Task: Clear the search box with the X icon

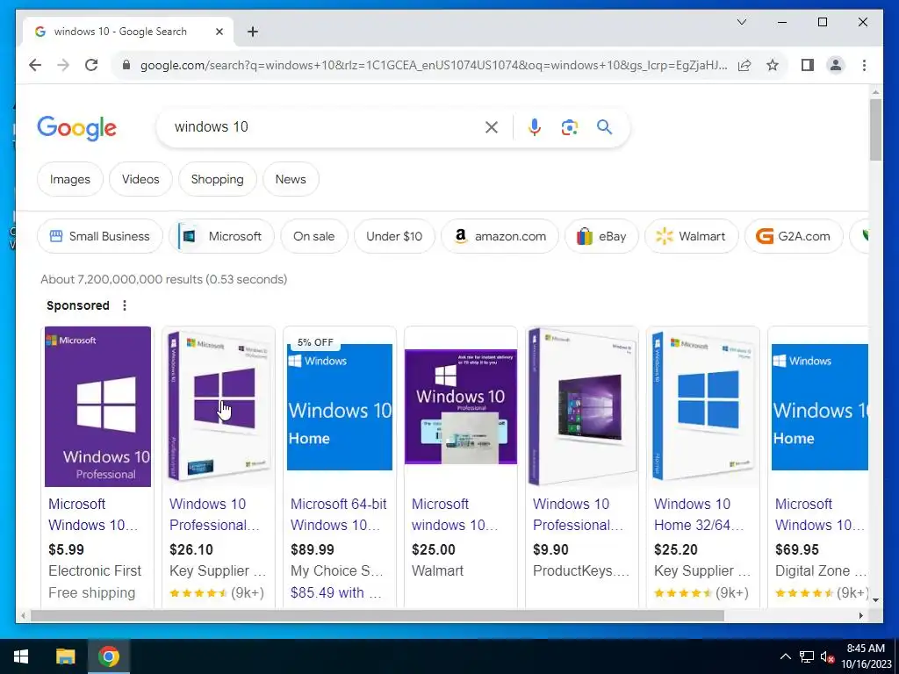Action: [x=492, y=127]
